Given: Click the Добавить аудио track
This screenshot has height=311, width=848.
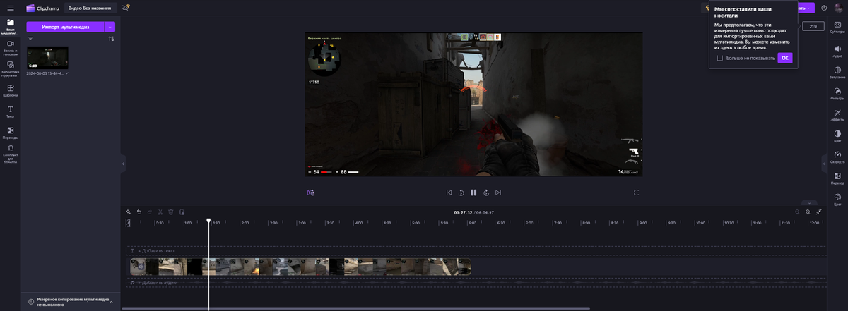Looking at the screenshot, I should point(476,282).
